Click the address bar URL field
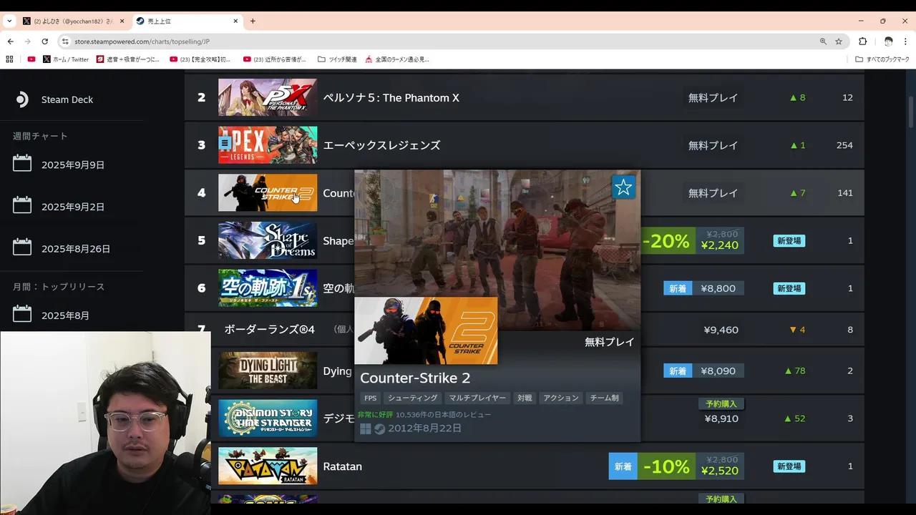Image resolution: width=916 pixels, height=515 pixels. pyautogui.click(x=444, y=41)
